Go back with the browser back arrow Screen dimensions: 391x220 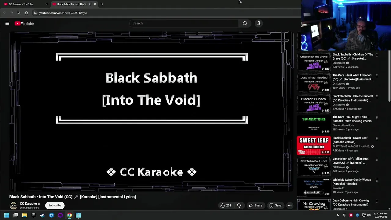[x=4, y=13]
